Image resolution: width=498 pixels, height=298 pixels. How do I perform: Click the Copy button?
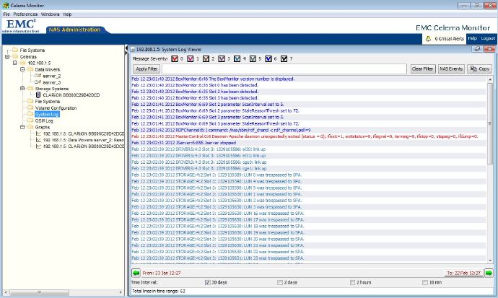479,69
